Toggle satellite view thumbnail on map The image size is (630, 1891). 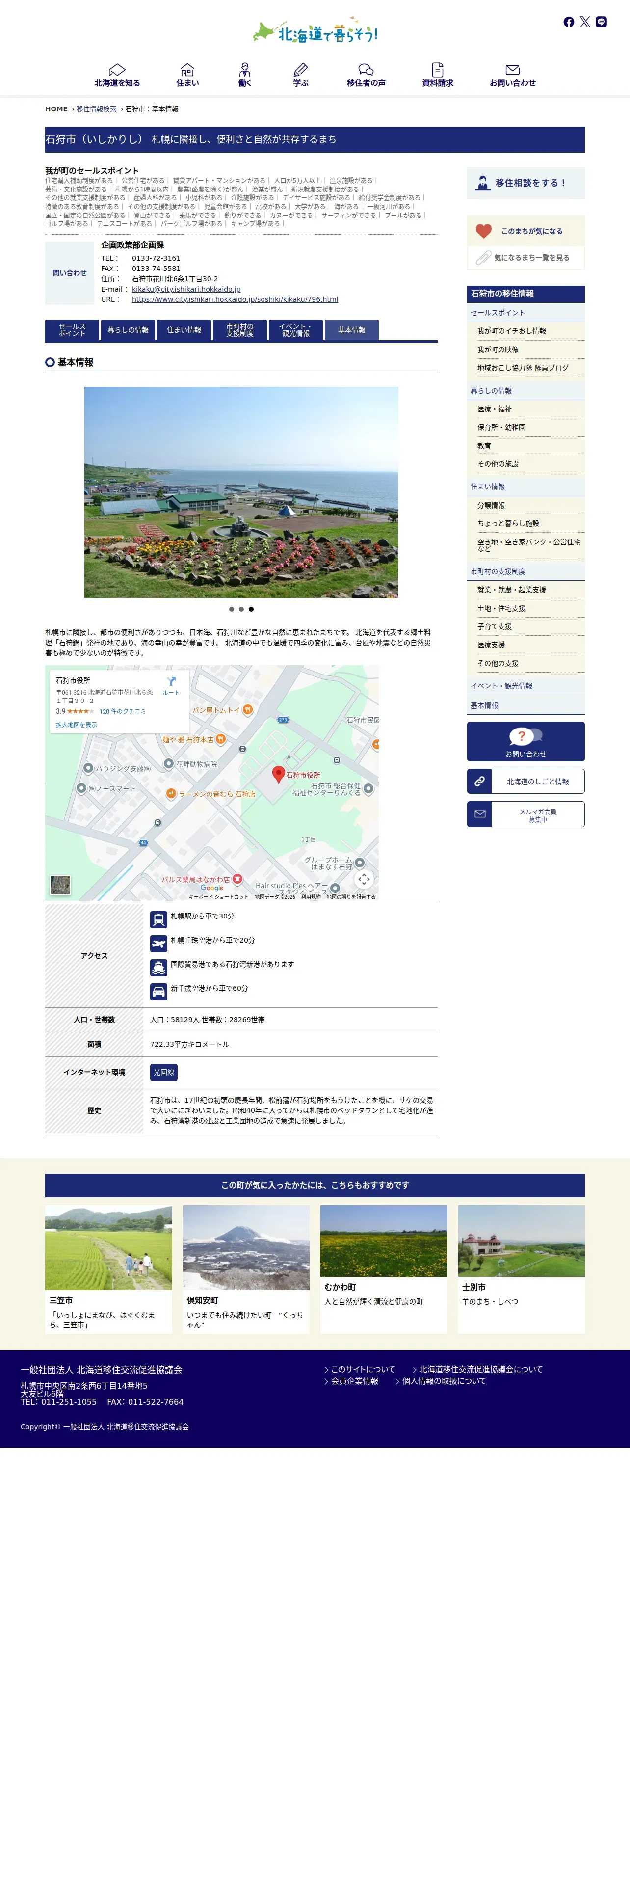pos(60,885)
